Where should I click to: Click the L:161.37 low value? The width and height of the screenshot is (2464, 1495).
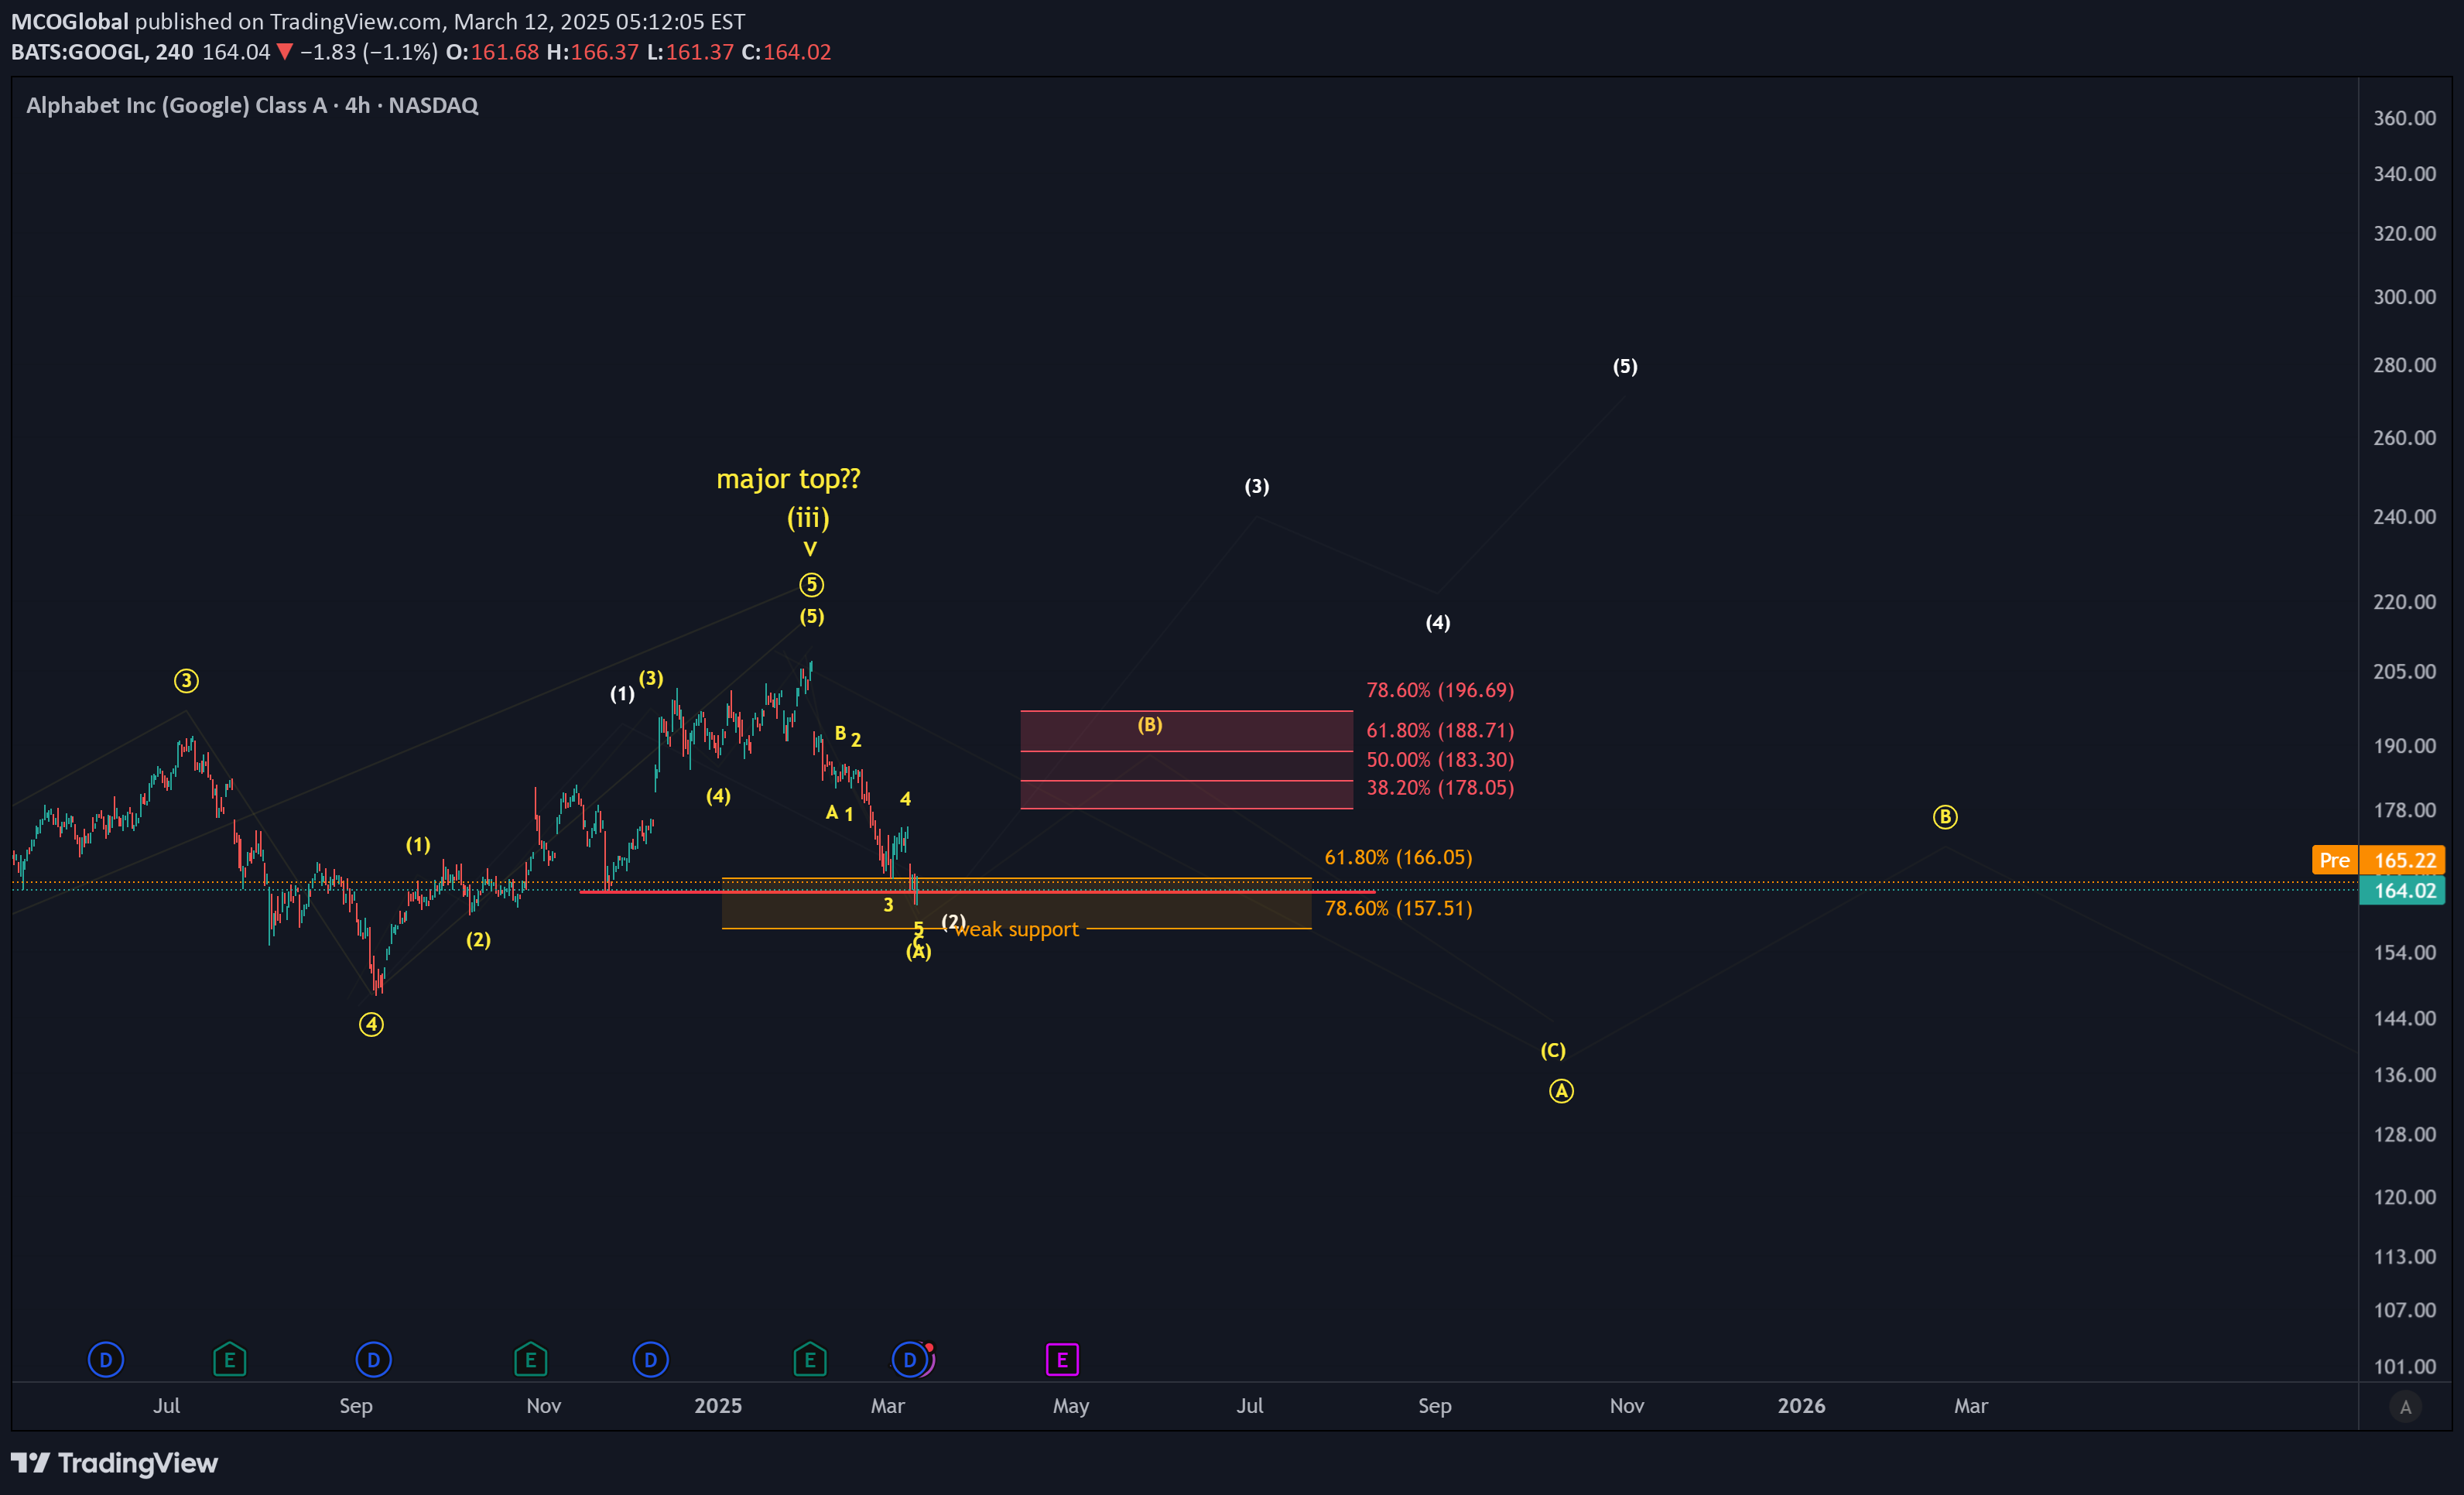click(690, 52)
